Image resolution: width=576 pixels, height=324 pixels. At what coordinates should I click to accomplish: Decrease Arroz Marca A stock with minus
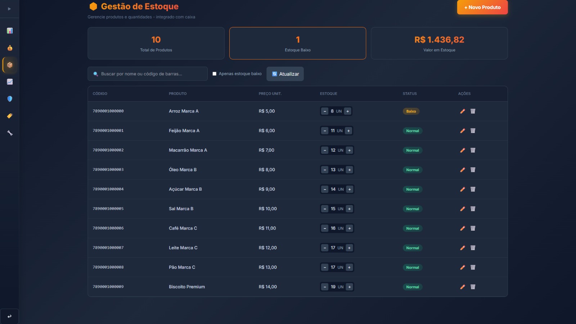[x=325, y=111]
